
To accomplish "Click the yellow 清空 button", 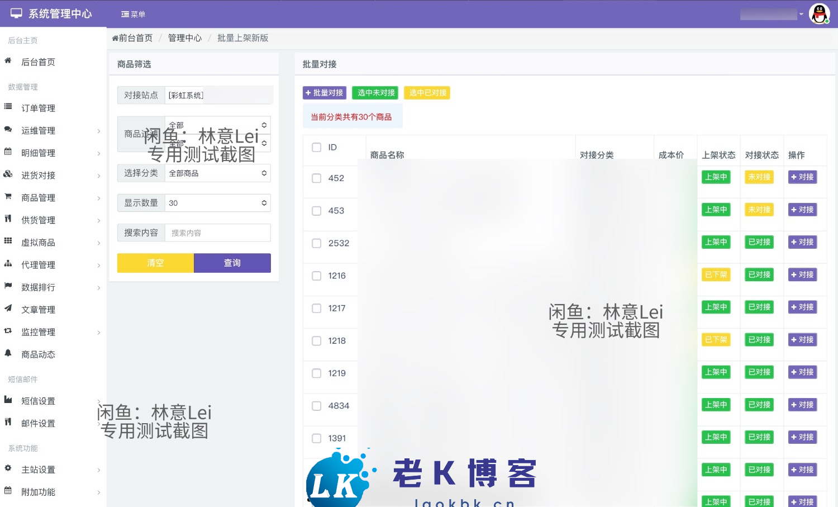I will click(x=155, y=263).
